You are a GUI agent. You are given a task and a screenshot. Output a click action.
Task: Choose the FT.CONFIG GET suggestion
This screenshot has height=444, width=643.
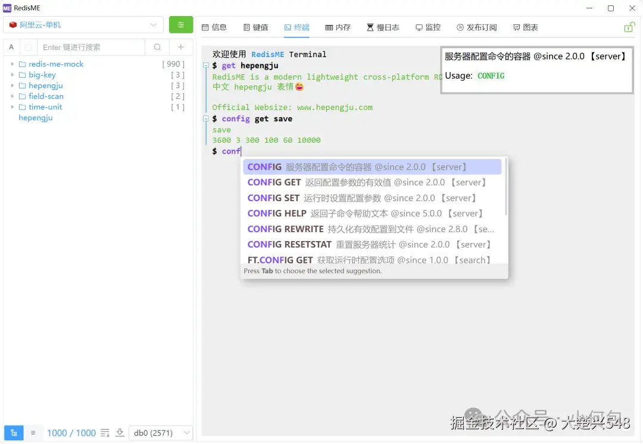pos(372,259)
